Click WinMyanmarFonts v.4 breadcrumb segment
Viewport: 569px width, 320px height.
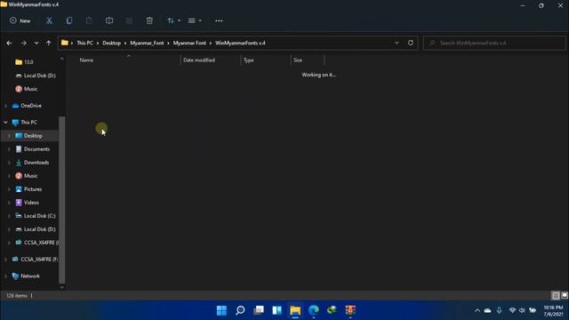240,44
